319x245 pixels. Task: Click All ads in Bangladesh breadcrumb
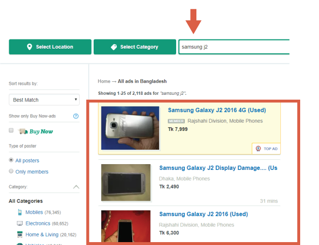click(142, 81)
